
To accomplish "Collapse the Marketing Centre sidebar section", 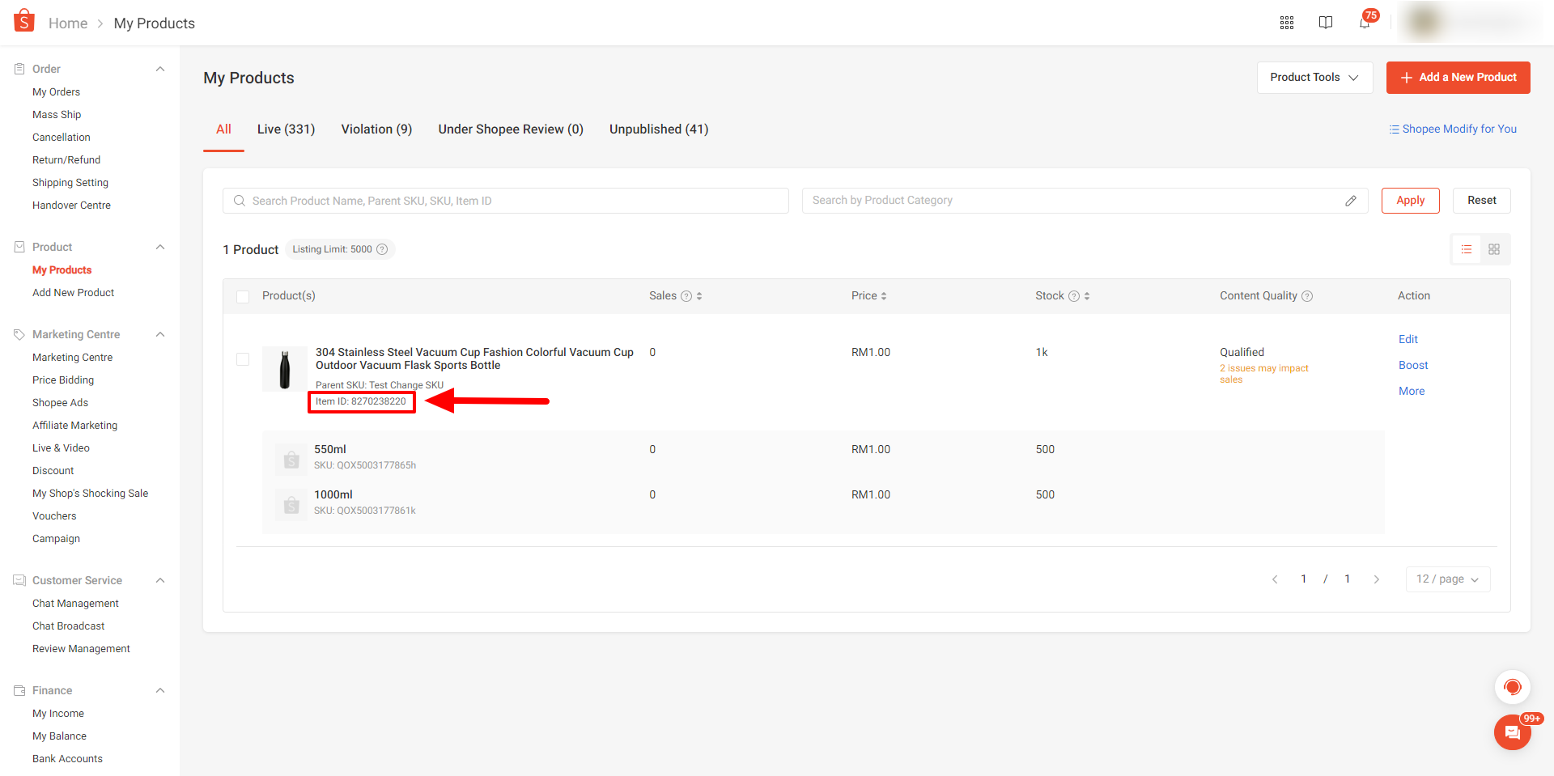I will click(x=160, y=334).
